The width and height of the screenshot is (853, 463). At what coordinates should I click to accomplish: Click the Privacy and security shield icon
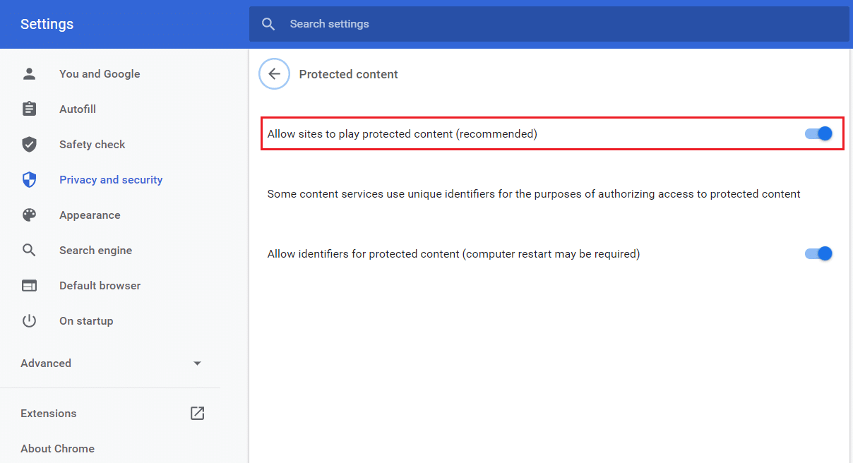[x=29, y=179]
